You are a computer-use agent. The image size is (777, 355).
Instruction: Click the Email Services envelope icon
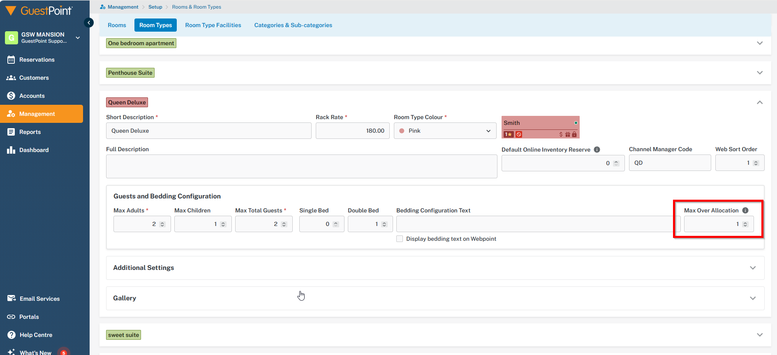coord(12,298)
